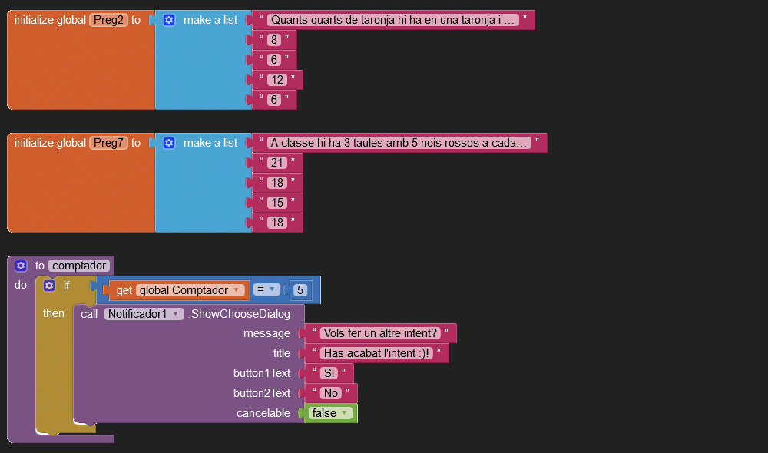Select the number 5 block

[x=300, y=290]
